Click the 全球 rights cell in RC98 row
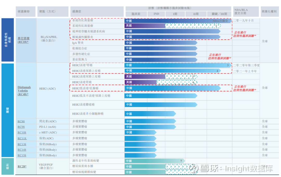This screenshot has height=177, width=281. pyautogui.click(x=265, y=127)
